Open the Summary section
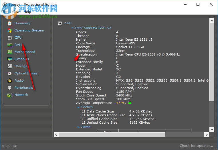The width and height of the screenshot is (218, 150). tap(23, 23)
